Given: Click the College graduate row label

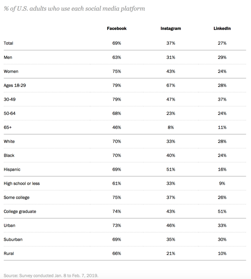Looking at the screenshot, I should [x=20, y=211].
